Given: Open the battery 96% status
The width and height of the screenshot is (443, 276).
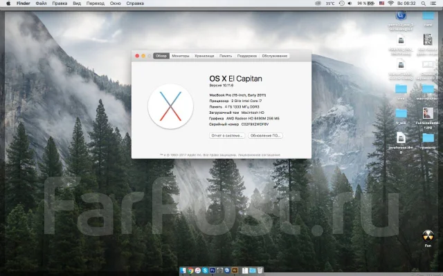Looking at the screenshot, I should click(365, 3).
